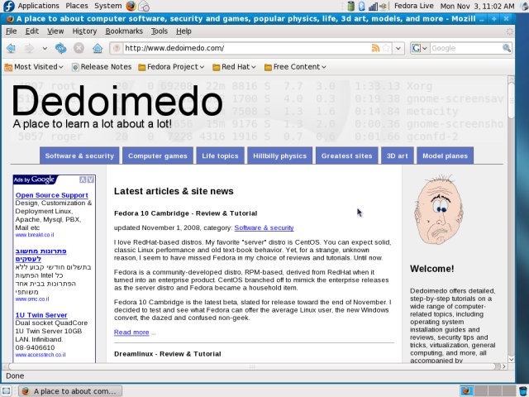Launch Firefox from the top panel icon
The height and width of the screenshot is (397, 529).
(x=131, y=6)
